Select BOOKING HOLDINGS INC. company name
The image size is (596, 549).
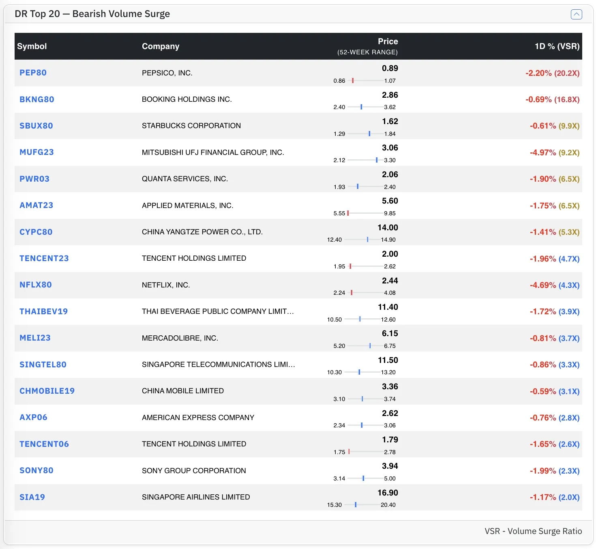click(x=187, y=99)
